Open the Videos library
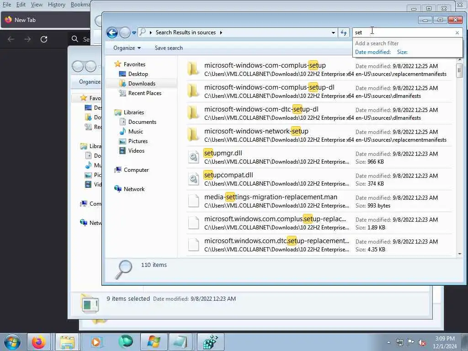Image resolution: width=468 pixels, height=351 pixels. (136, 151)
